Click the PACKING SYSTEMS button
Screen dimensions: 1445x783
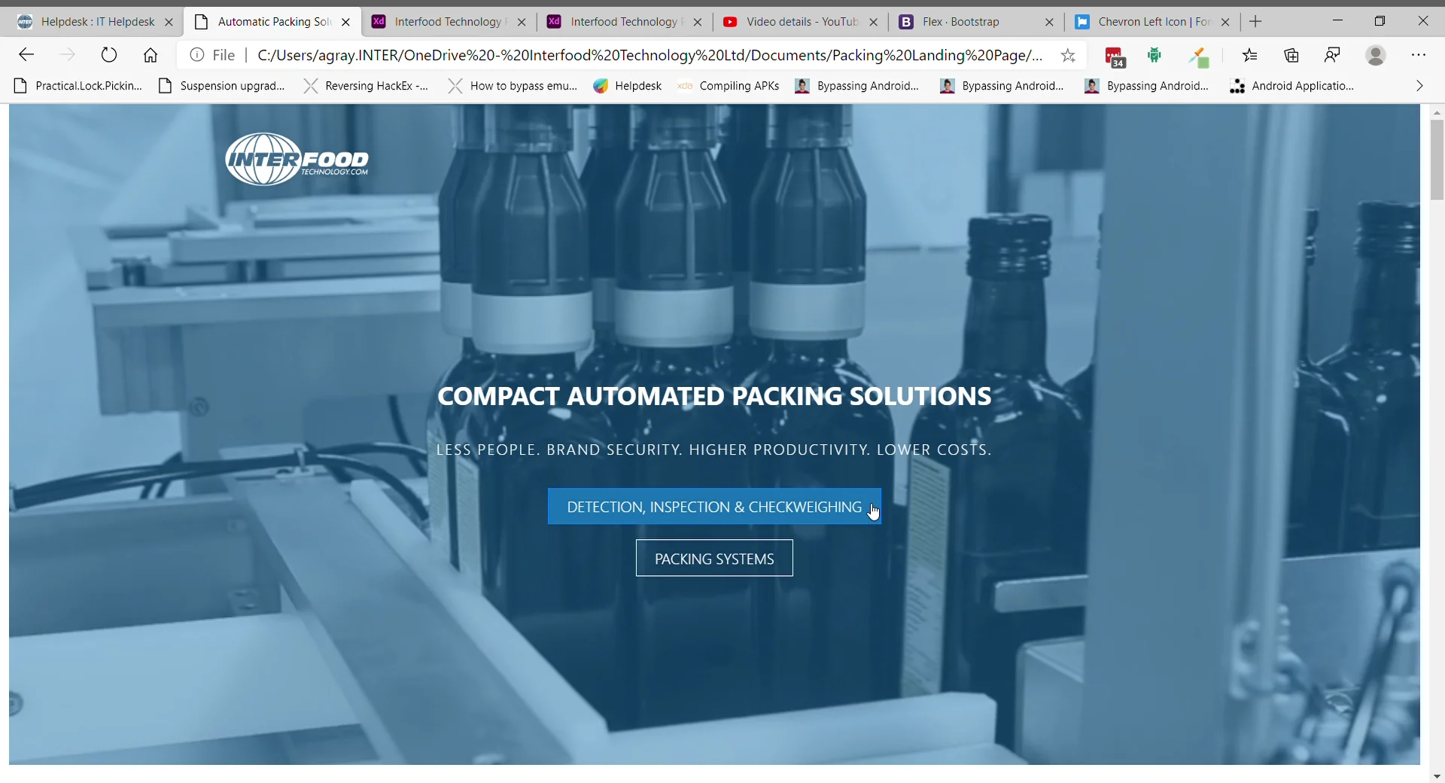point(713,558)
